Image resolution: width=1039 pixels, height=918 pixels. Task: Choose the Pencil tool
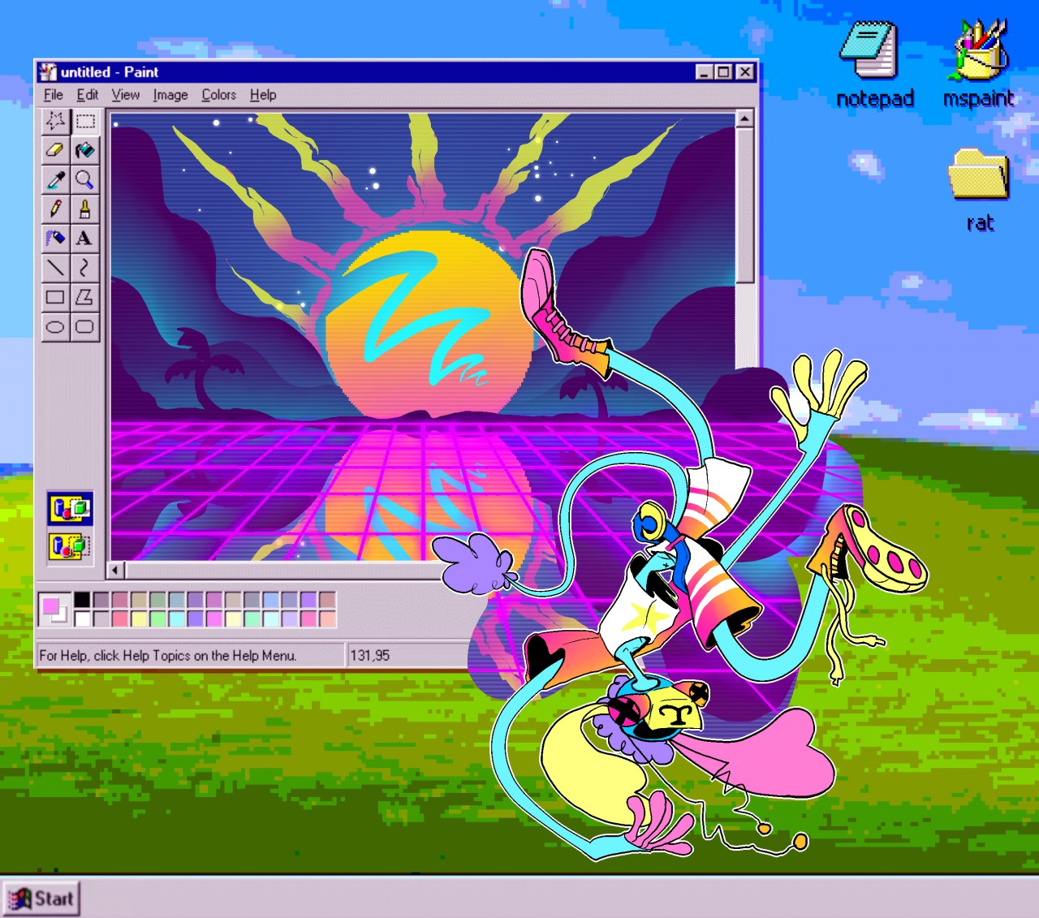click(55, 209)
